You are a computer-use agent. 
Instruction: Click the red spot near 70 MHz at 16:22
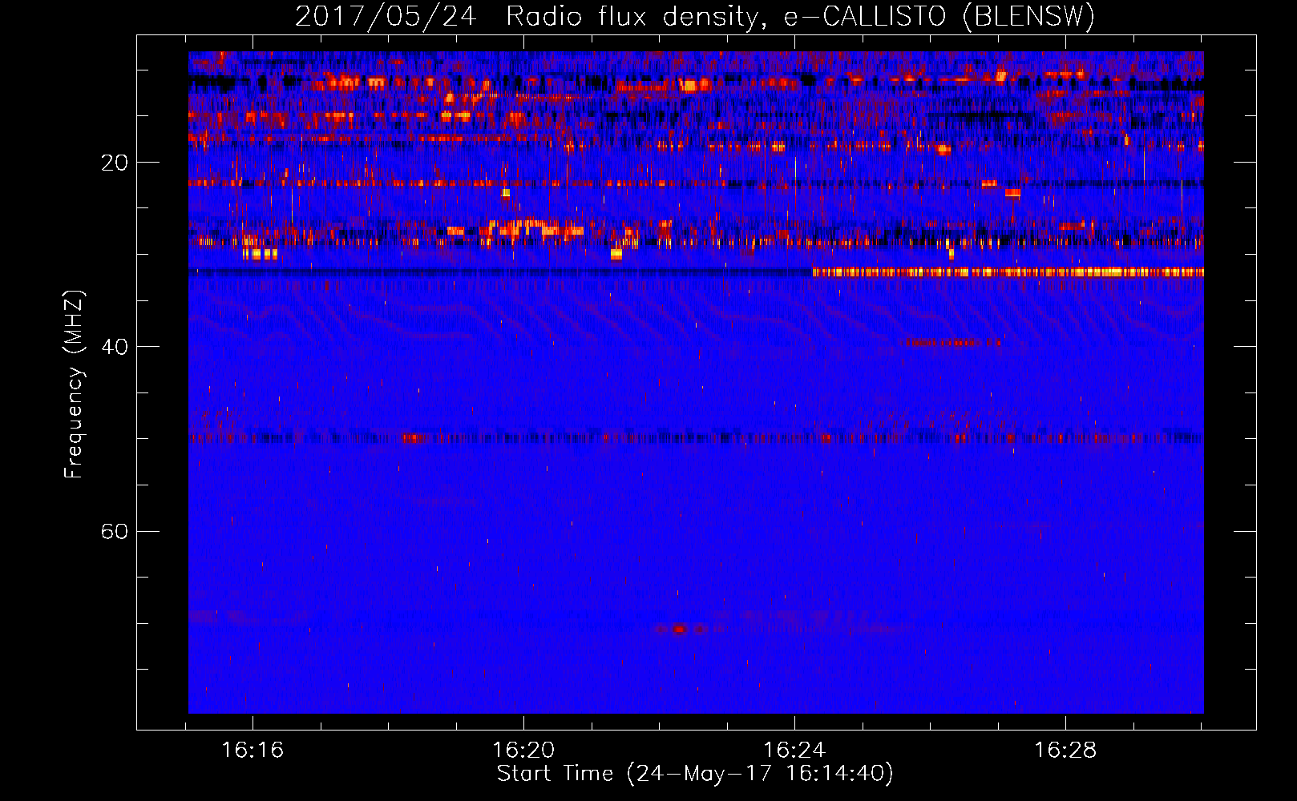680,630
